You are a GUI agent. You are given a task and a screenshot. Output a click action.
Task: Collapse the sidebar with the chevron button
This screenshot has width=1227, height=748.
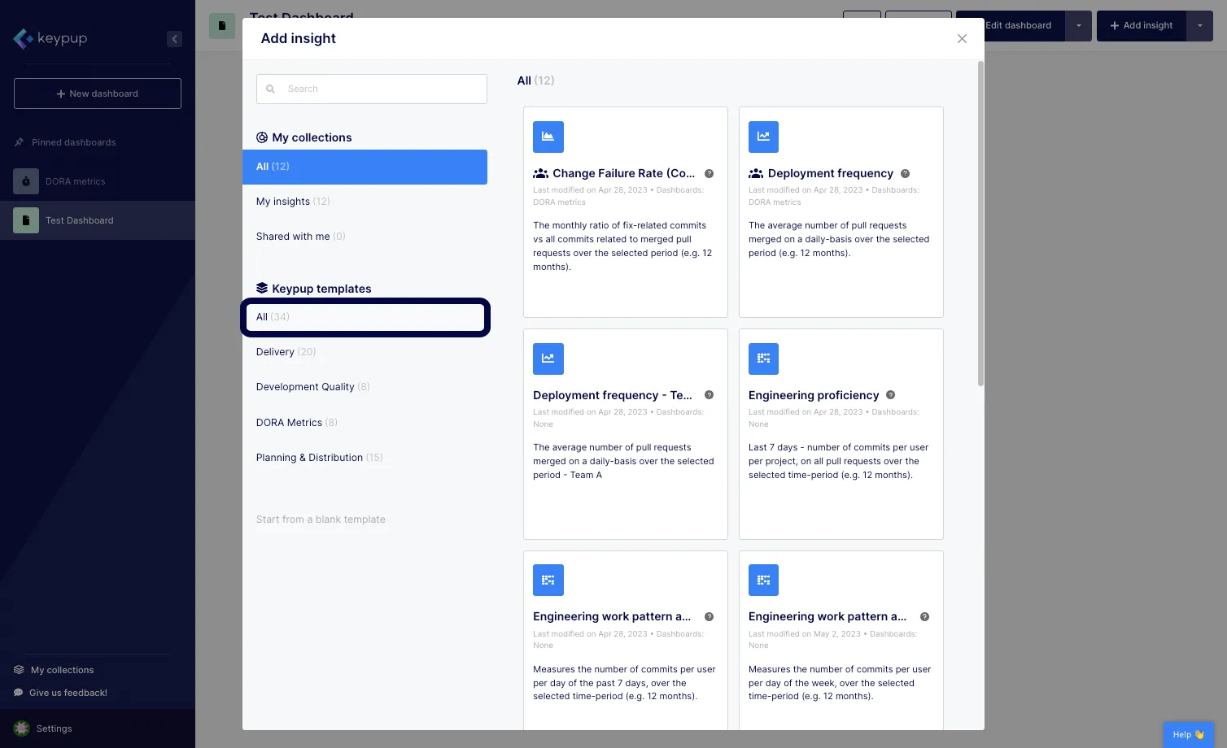click(x=174, y=38)
